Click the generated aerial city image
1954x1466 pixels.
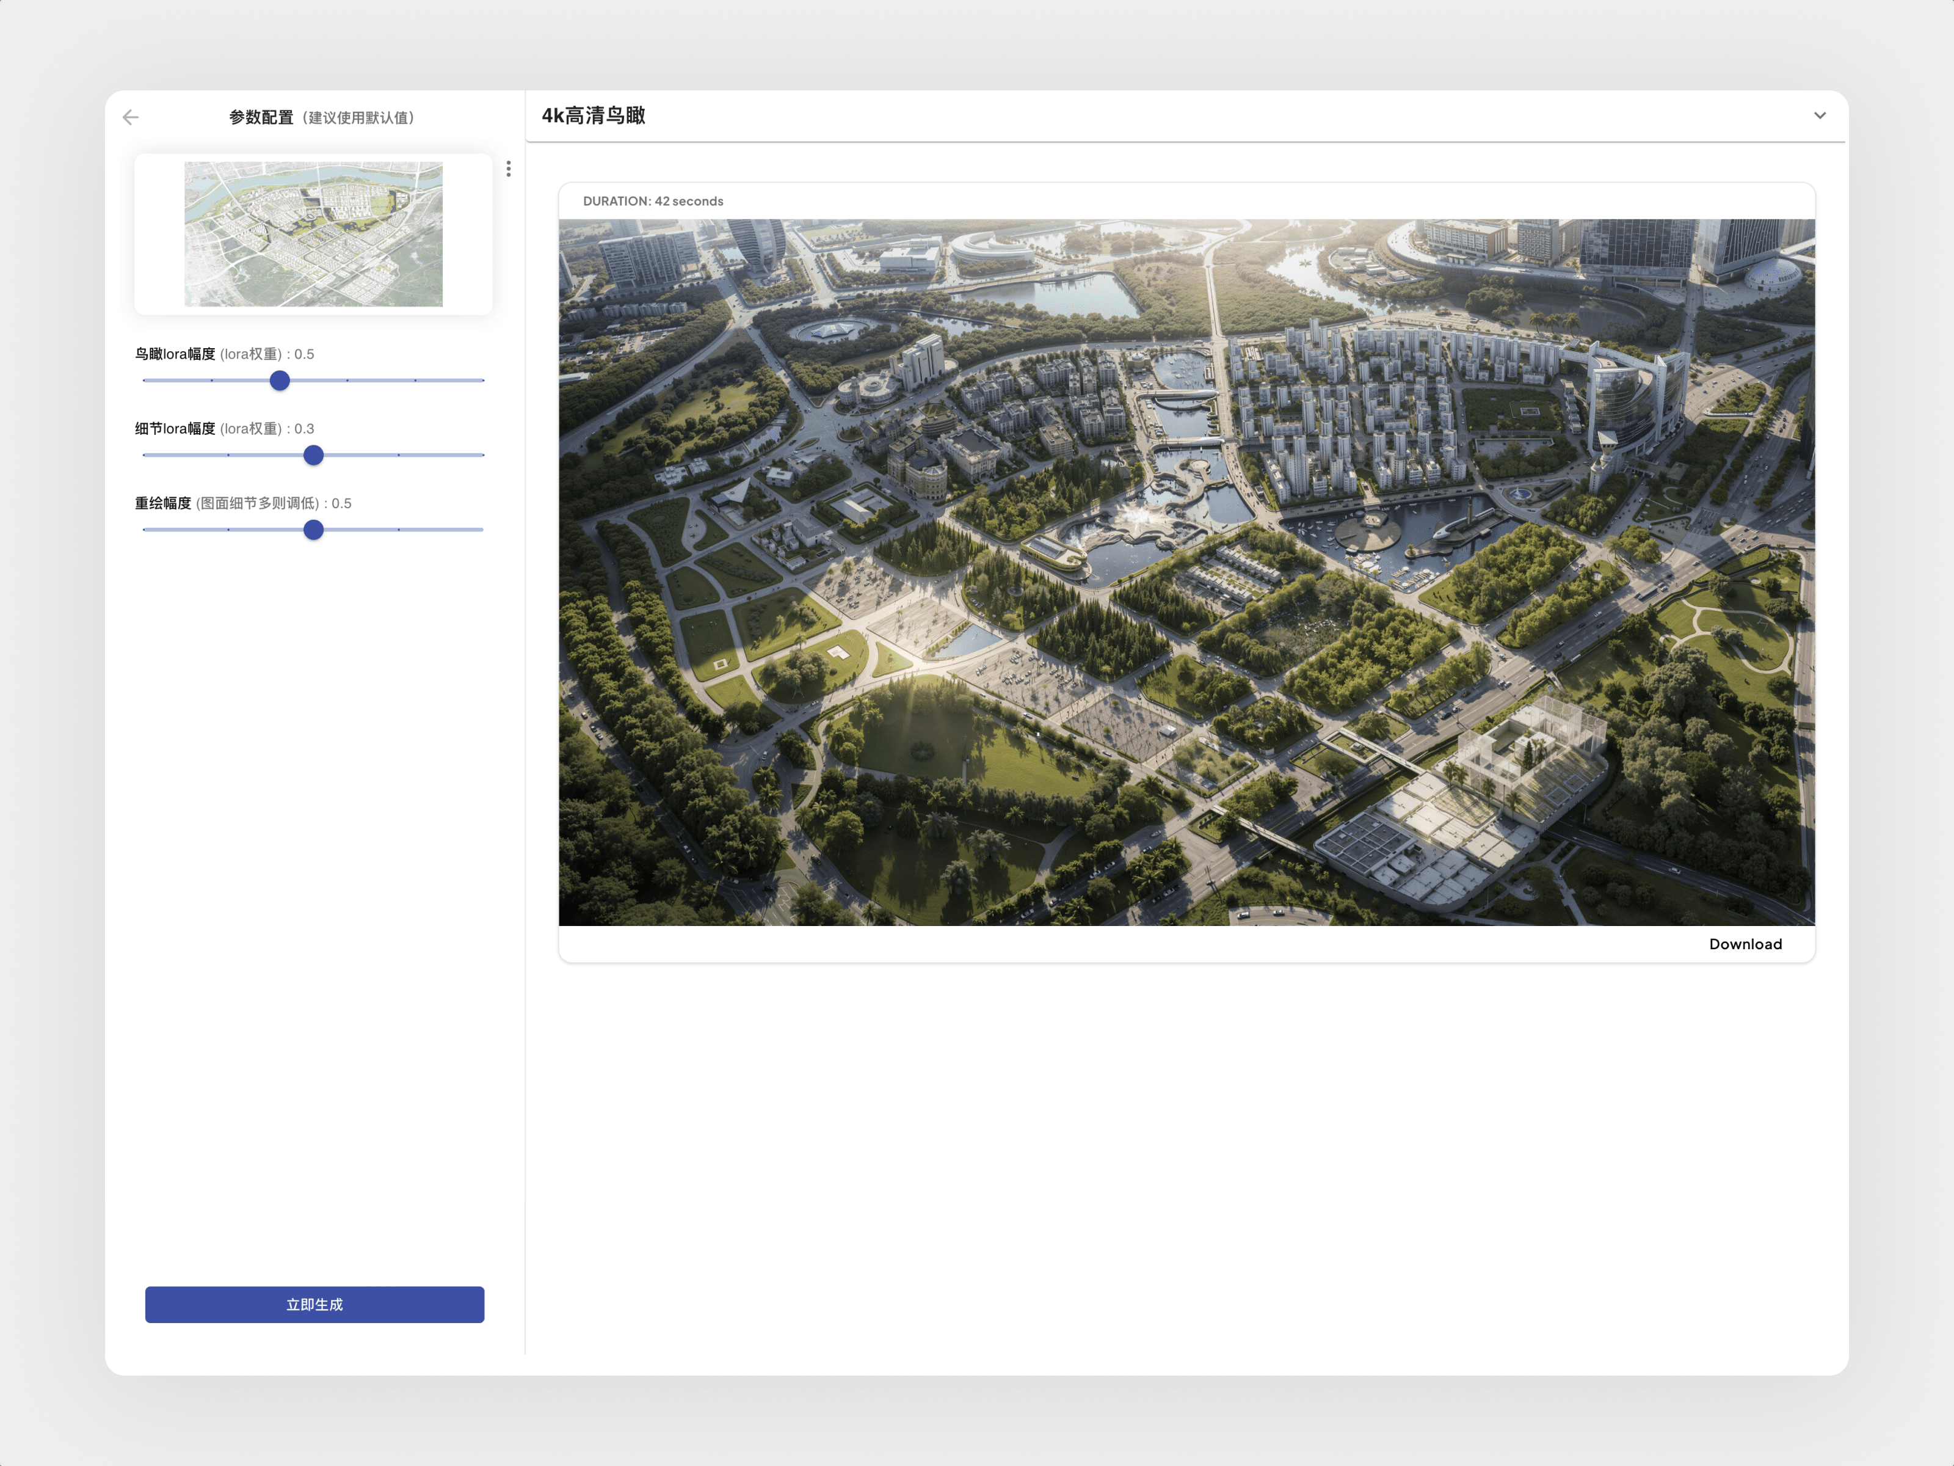(x=1186, y=572)
